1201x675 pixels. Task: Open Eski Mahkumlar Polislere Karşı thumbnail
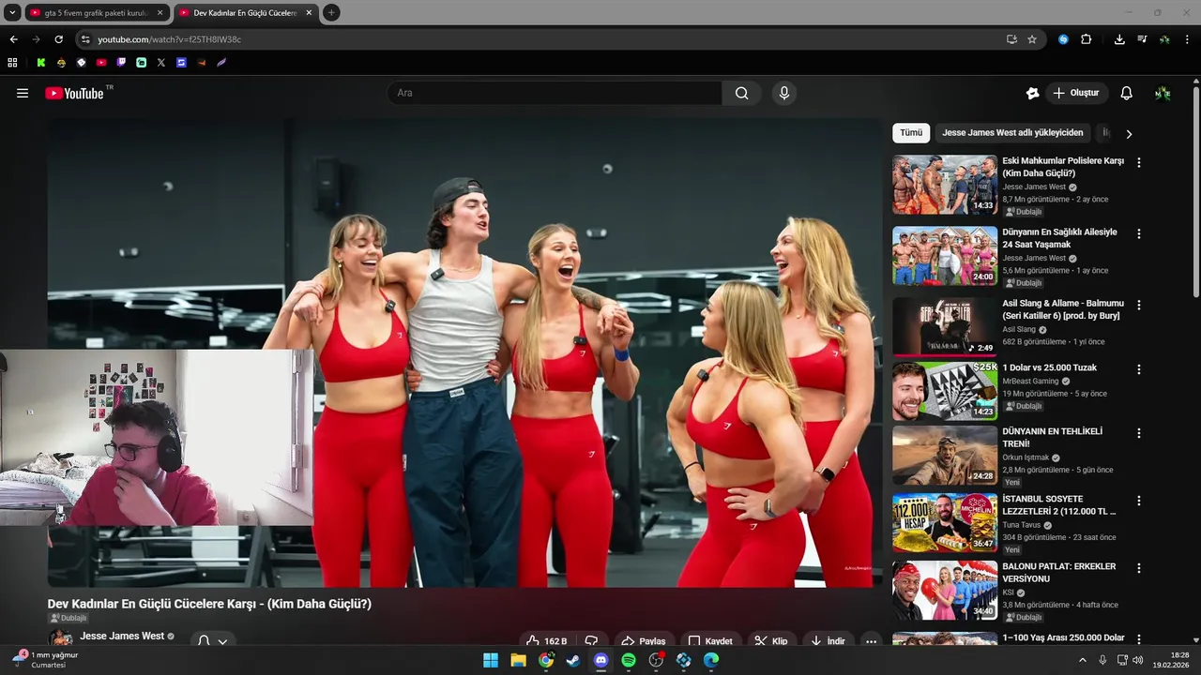[945, 185]
